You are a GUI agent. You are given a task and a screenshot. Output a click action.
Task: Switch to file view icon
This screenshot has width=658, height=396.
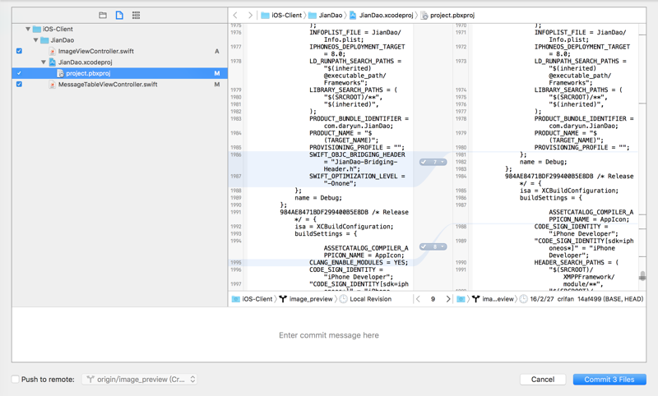click(x=119, y=15)
